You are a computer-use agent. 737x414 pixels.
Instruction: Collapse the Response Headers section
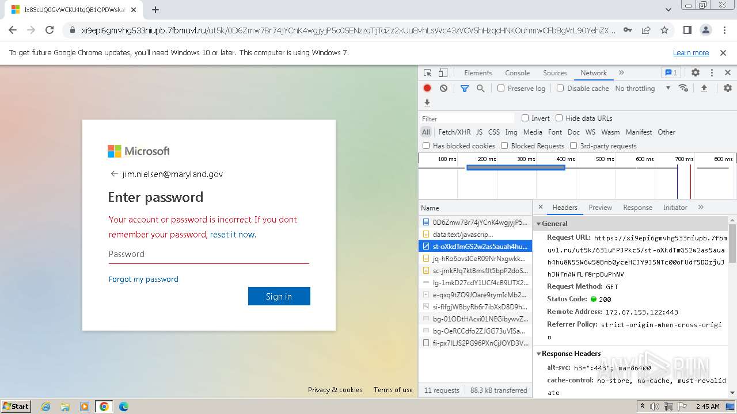point(539,354)
